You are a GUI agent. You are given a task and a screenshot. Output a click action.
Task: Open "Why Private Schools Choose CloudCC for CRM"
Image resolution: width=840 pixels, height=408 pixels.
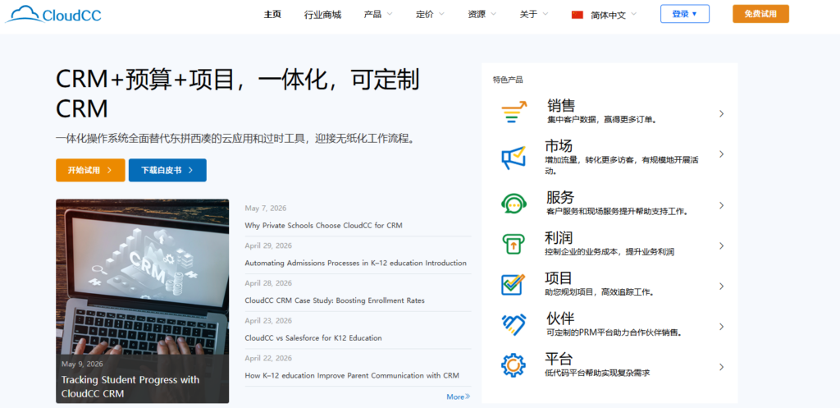click(323, 225)
